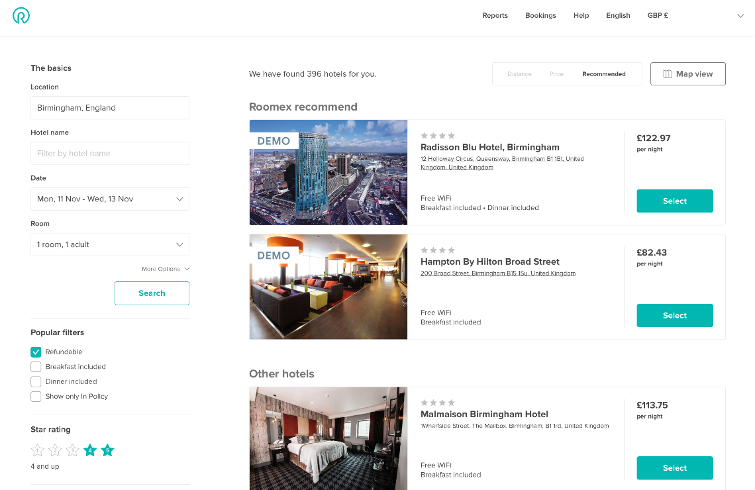Open the Room and guests dropdown
The width and height of the screenshot is (755, 490).
[110, 244]
